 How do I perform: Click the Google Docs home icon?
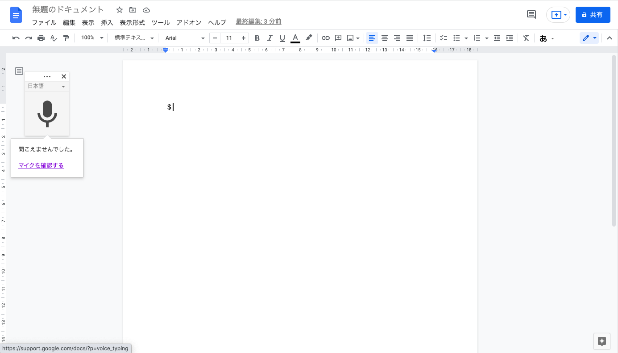[16, 15]
